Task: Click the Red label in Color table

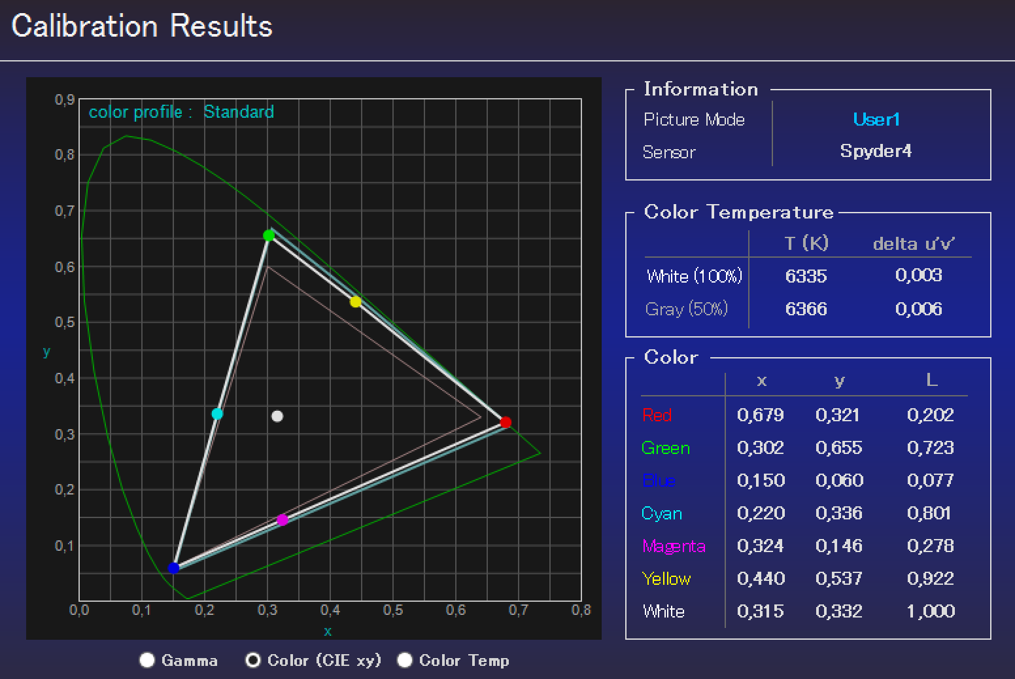Action: [657, 415]
